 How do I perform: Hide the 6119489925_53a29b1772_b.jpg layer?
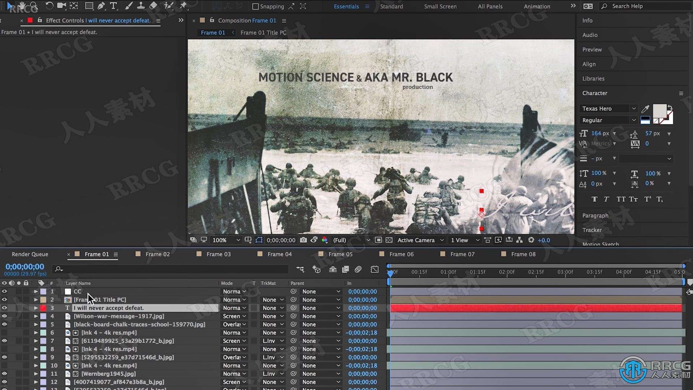pos(4,341)
